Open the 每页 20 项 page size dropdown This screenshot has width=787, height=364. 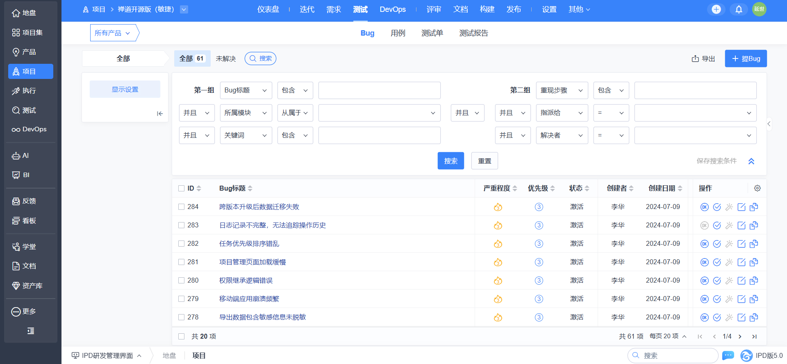coord(668,336)
